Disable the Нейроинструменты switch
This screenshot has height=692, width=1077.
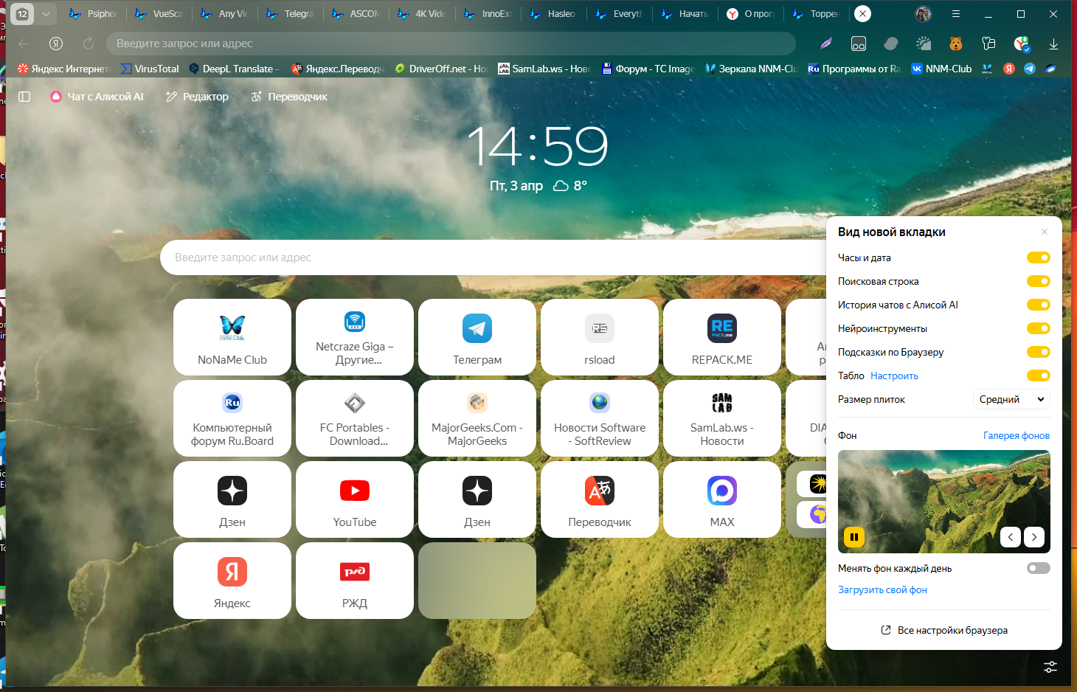(x=1039, y=328)
